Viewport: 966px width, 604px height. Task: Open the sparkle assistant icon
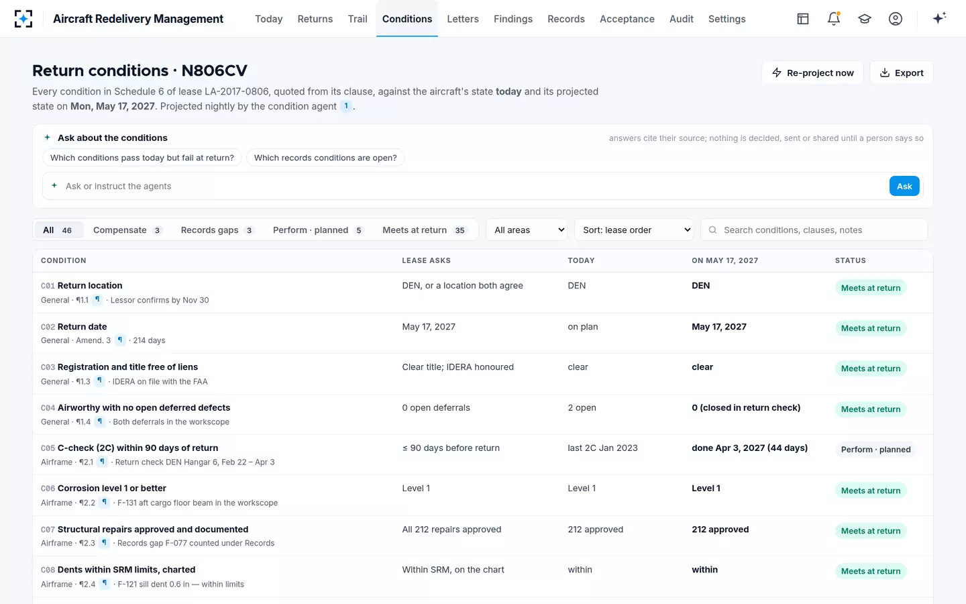[939, 18]
